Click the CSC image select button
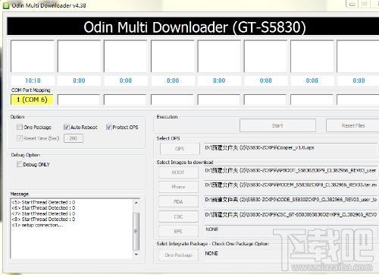 point(178,217)
